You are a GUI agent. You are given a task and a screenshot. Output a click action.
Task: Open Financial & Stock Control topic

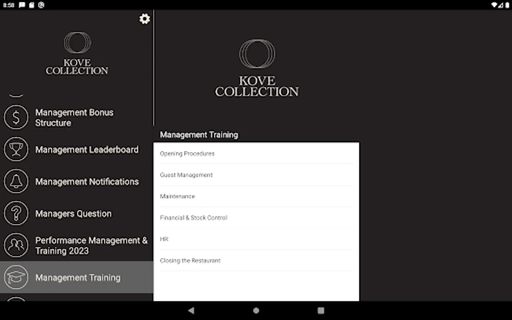(256, 218)
